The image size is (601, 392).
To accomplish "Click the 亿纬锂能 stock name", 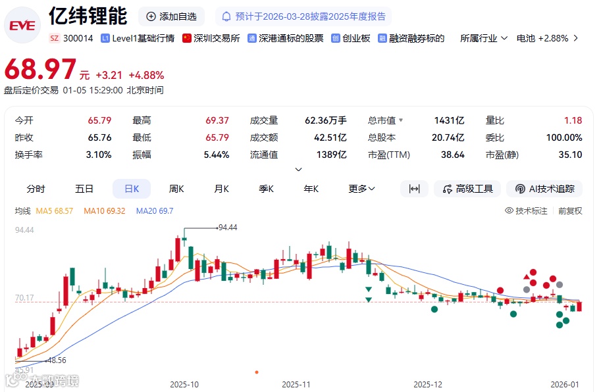I will (x=88, y=16).
